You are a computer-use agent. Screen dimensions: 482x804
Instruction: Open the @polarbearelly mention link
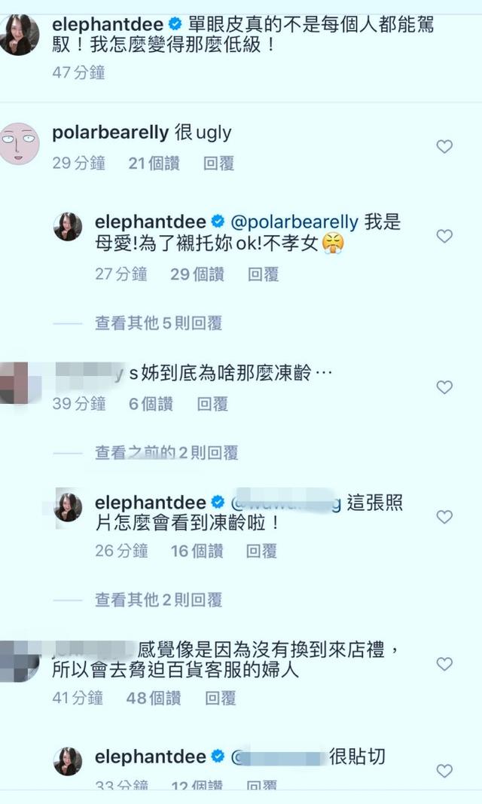[x=294, y=222]
